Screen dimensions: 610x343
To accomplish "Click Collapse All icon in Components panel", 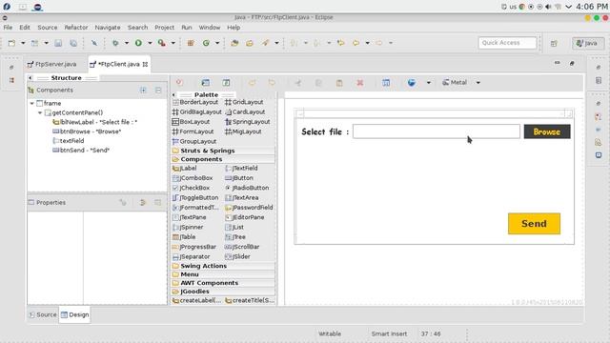I will (158, 91).
